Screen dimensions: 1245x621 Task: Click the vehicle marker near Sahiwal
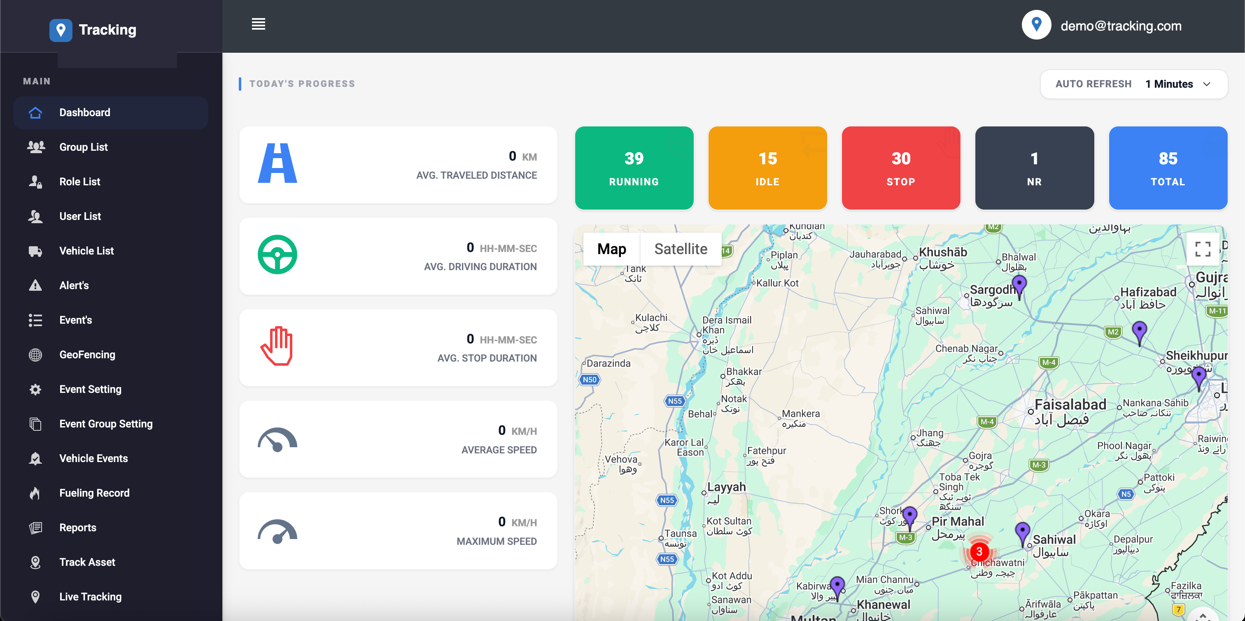(1022, 534)
